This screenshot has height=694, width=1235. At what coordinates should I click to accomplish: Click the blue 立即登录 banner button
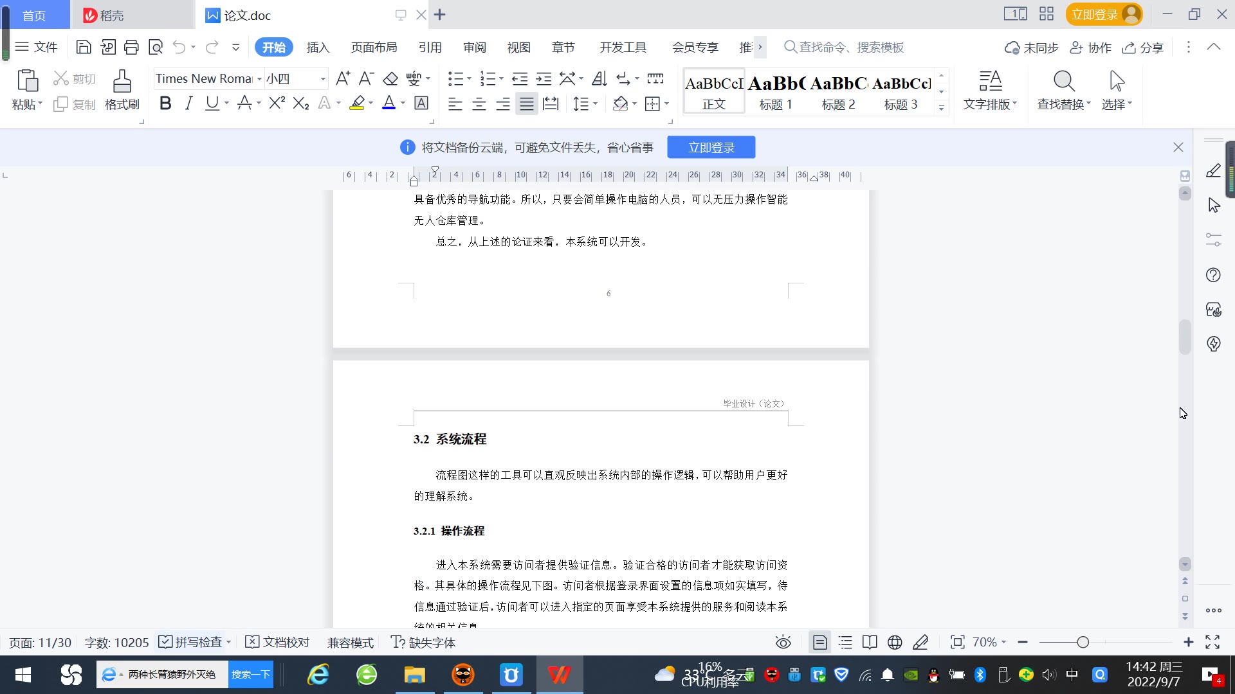click(711, 147)
